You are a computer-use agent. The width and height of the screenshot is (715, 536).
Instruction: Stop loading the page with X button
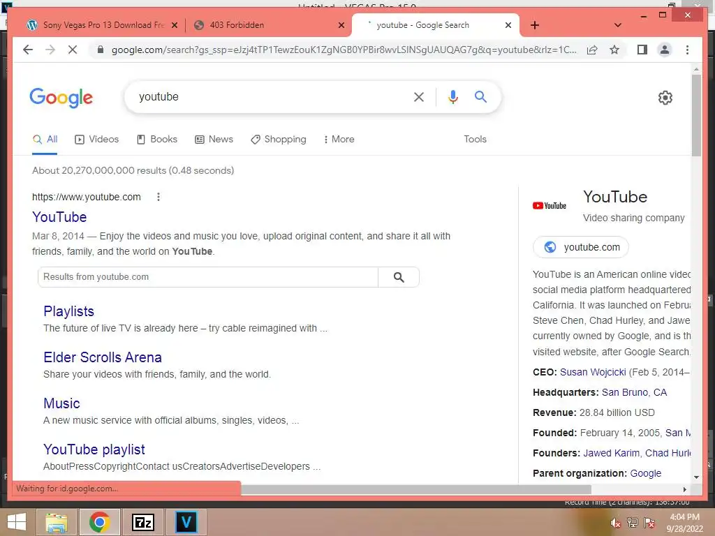point(73,50)
